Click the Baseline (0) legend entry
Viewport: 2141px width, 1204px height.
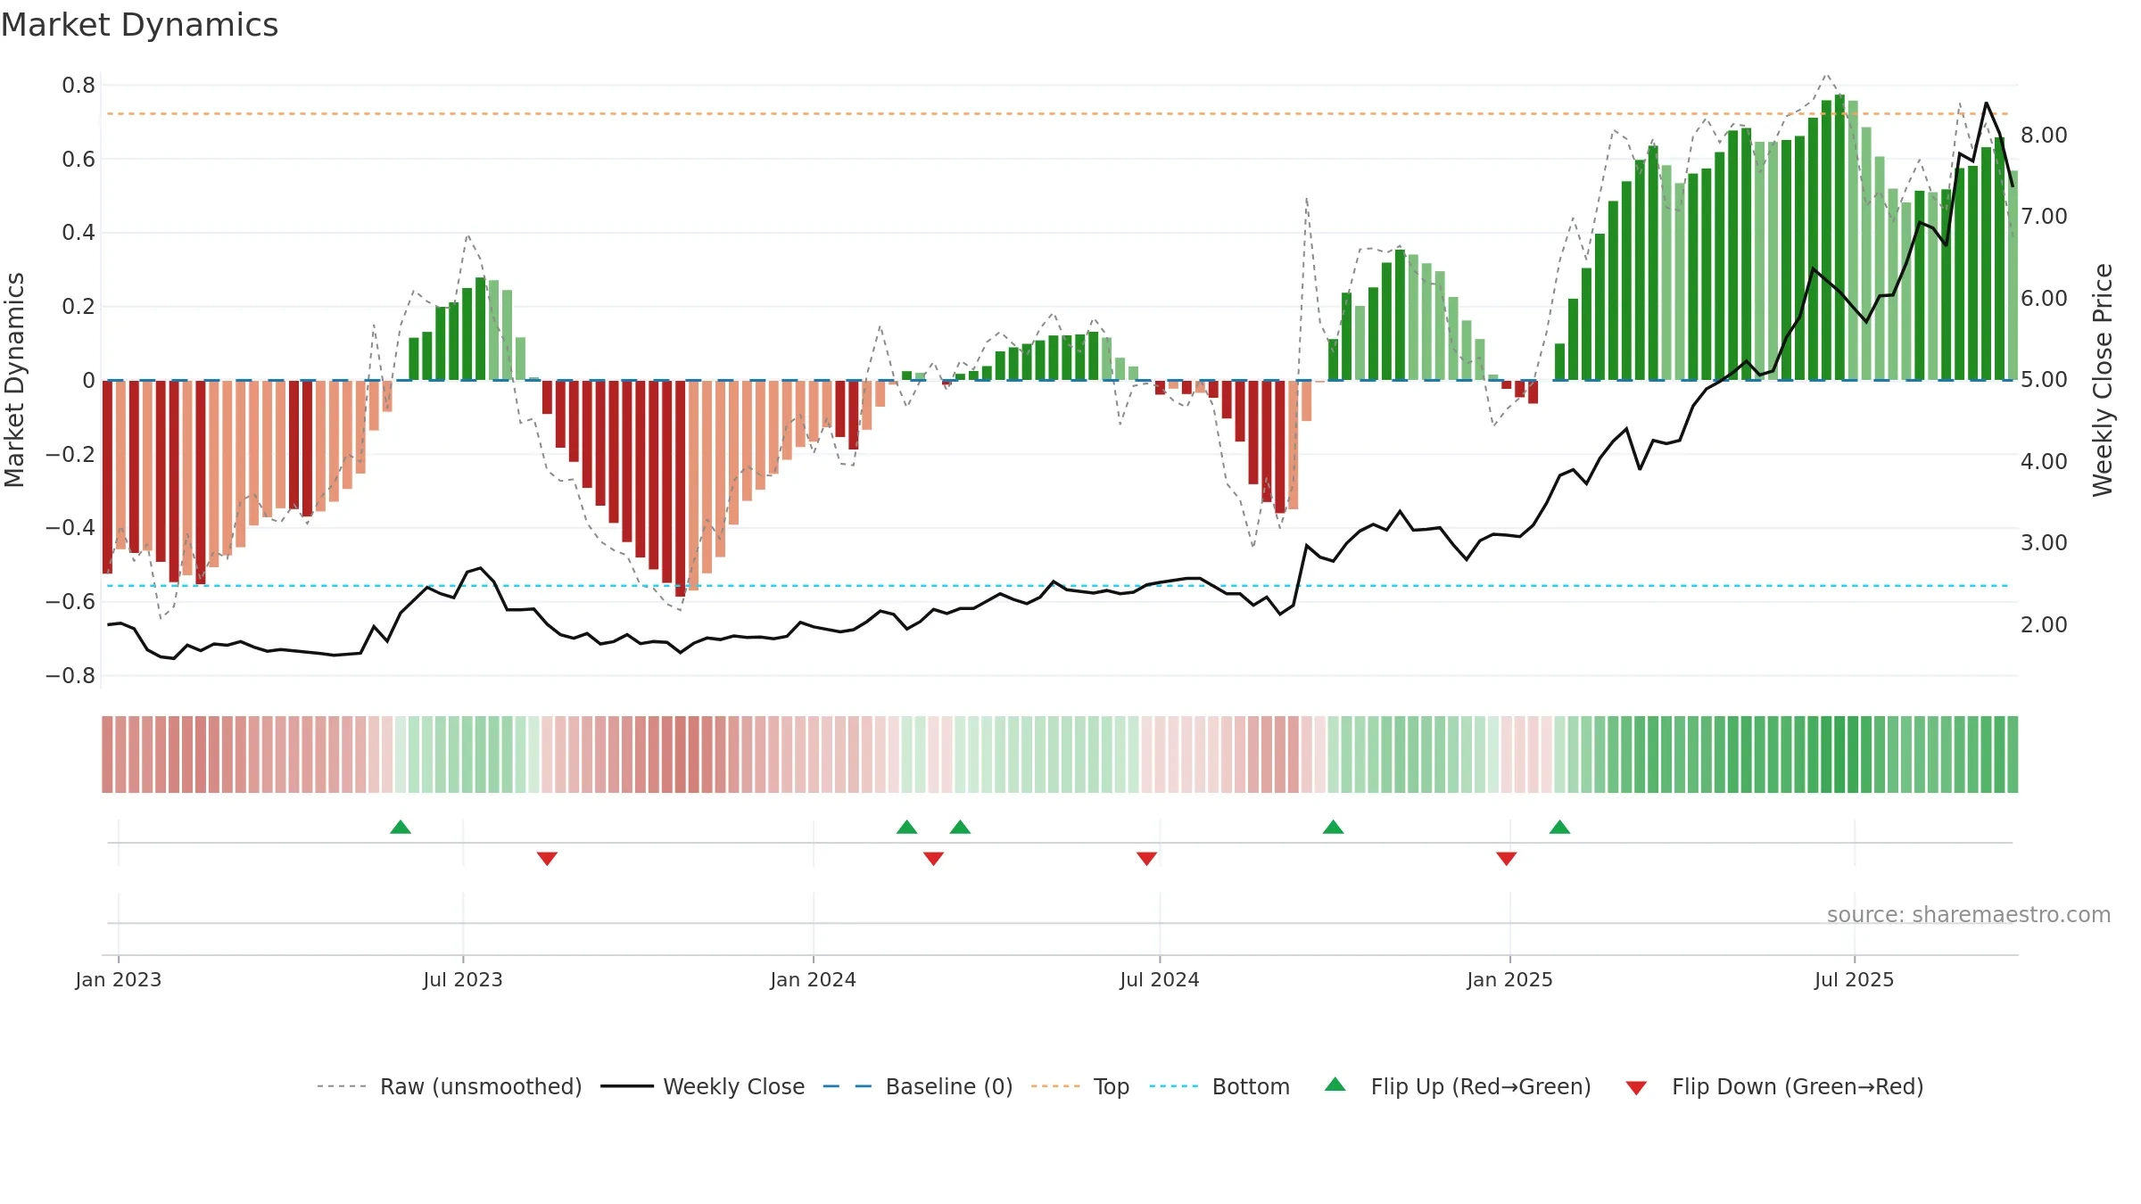[917, 1086]
